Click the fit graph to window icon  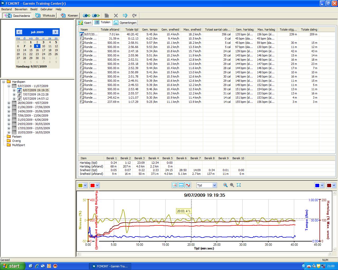[239, 185]
